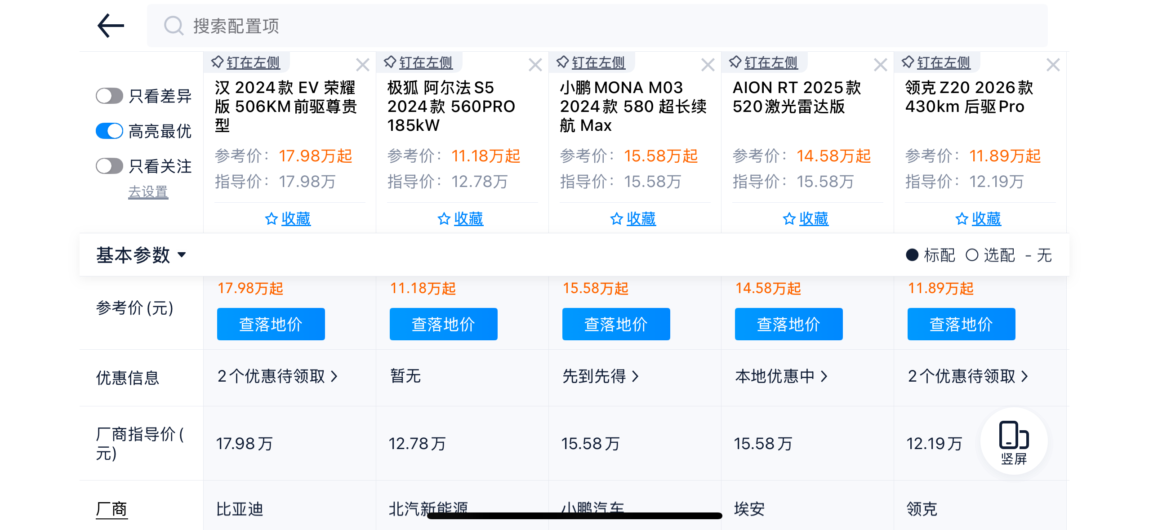Favorite the 小鹏 MONA M03 with star
The height and width of the screenshot is (530, 1149).
(x=633, y=219)
